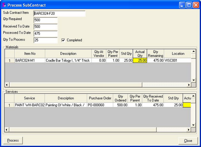Maximize the Process SubContract window

(189, 5)
